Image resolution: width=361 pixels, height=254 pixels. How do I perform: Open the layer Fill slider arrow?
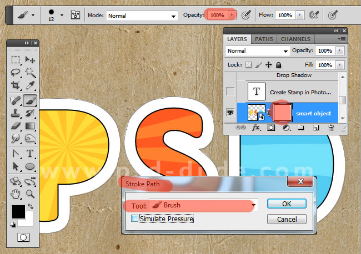click(340, 65)
